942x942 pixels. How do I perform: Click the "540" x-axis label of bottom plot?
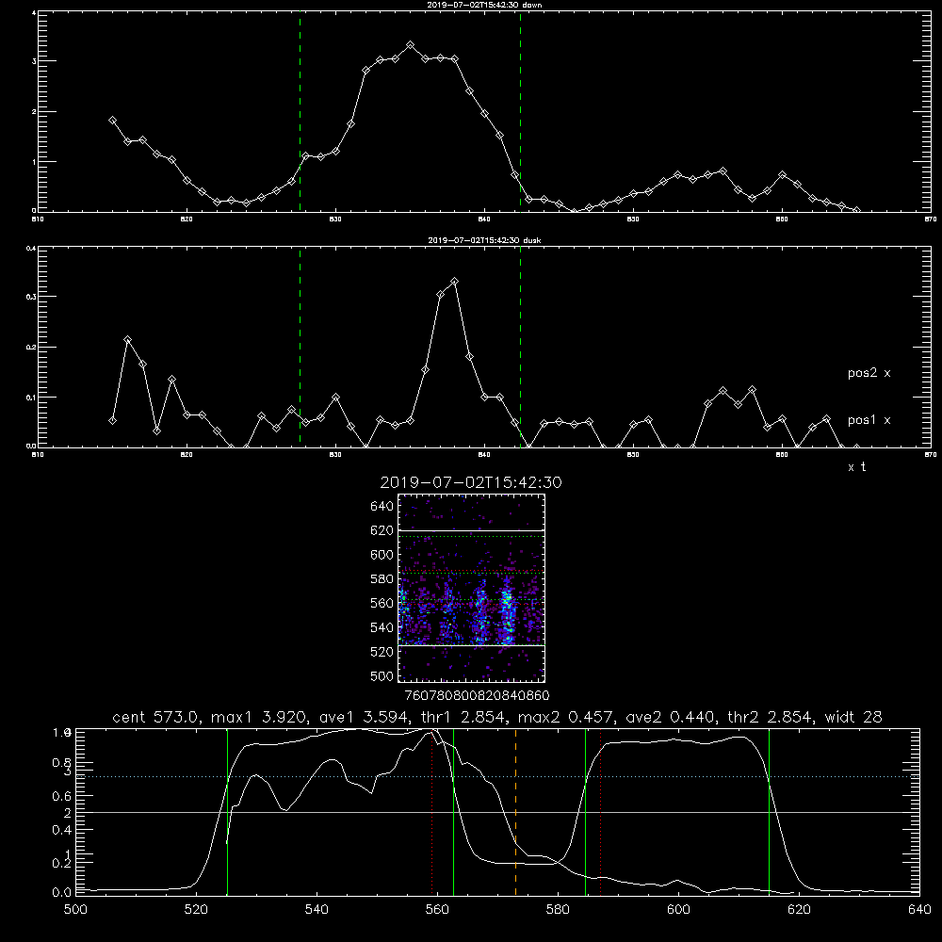tap(317, 910)
